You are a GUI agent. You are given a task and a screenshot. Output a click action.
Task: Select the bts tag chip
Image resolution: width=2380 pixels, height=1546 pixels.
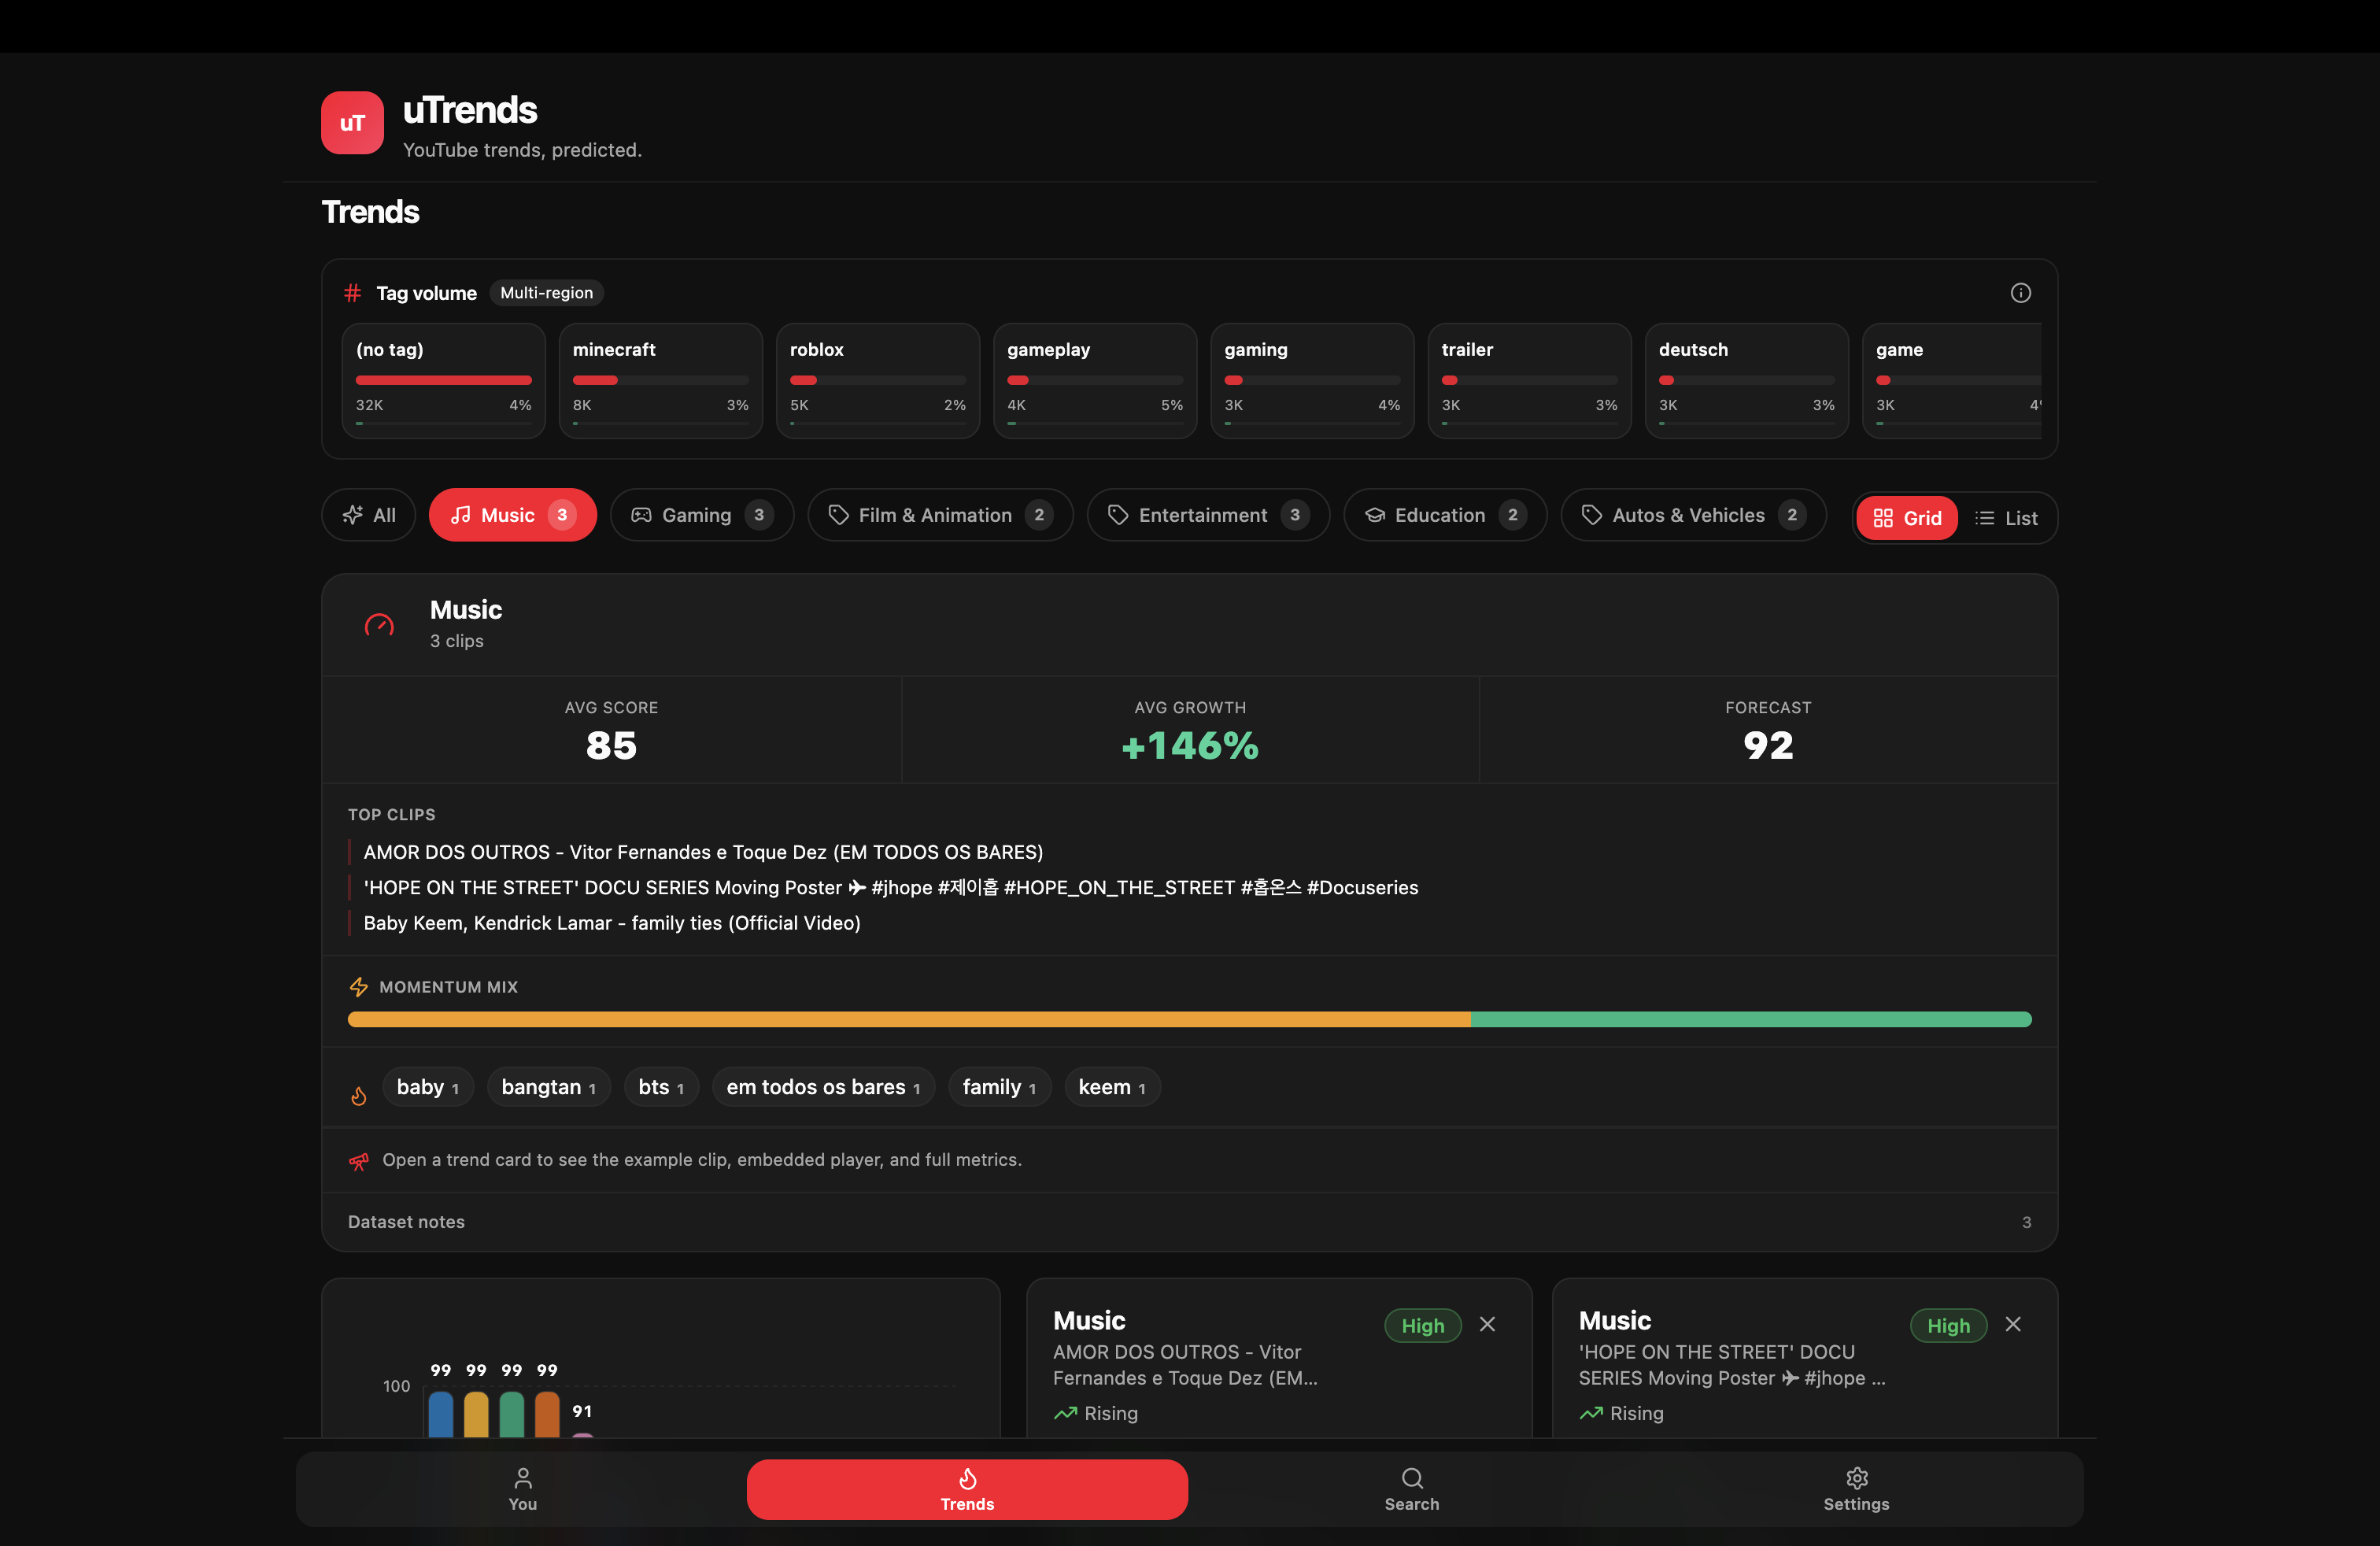(661, 1087)
